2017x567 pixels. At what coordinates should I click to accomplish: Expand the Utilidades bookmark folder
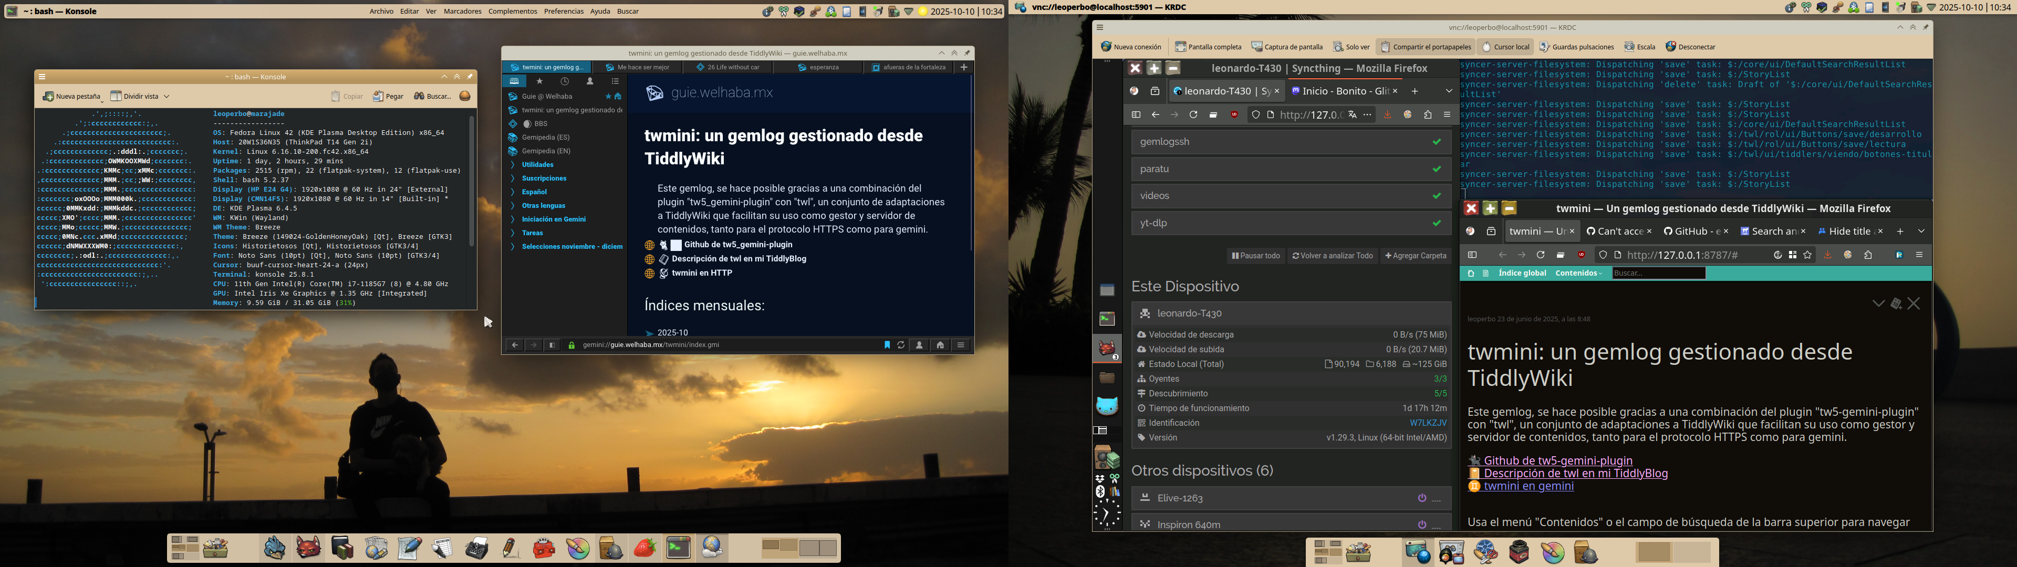click(537, 165)
